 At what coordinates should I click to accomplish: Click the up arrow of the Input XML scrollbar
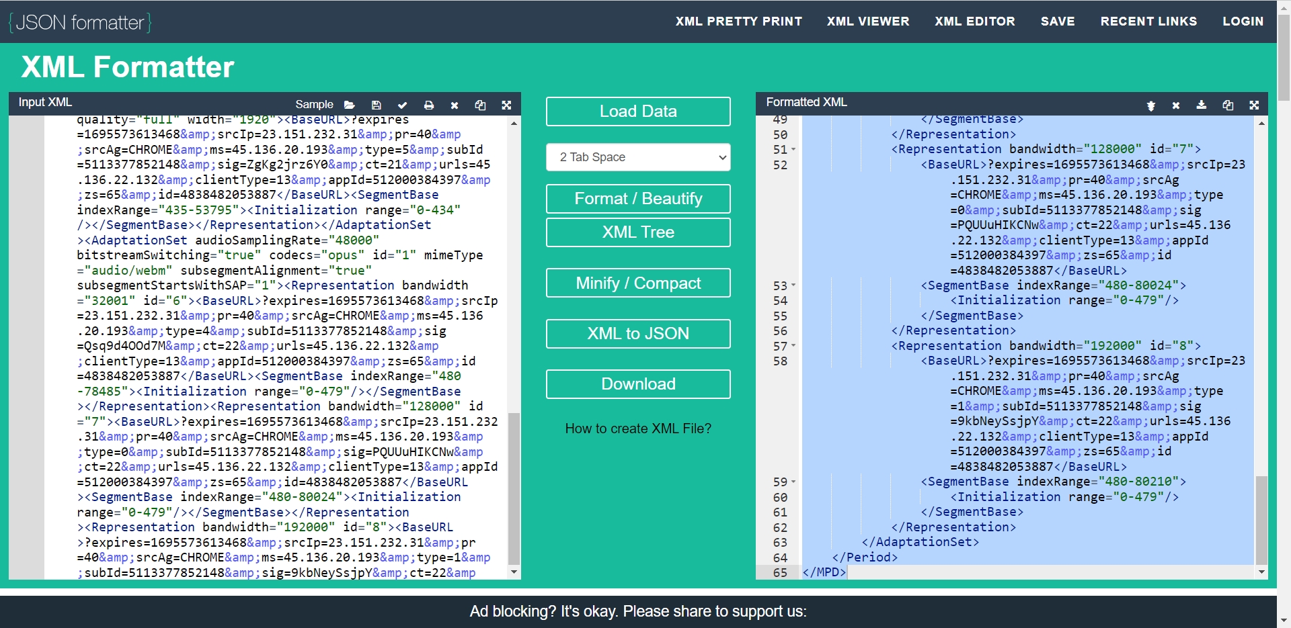click(x=514, y=124)
